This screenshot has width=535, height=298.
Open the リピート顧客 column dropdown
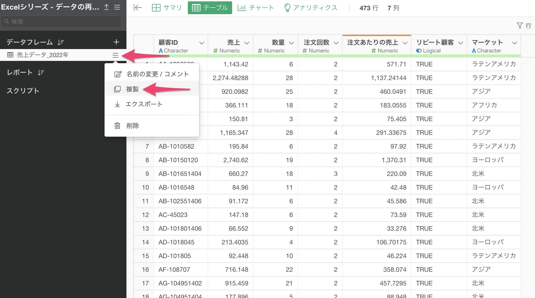point(461,43)
